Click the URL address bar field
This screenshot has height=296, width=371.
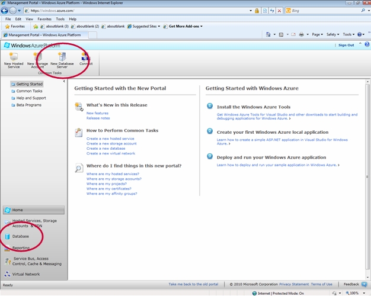[137, 11]
